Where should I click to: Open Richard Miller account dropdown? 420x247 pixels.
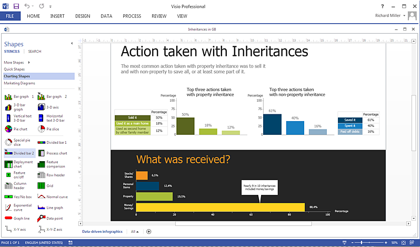(404, 16)
